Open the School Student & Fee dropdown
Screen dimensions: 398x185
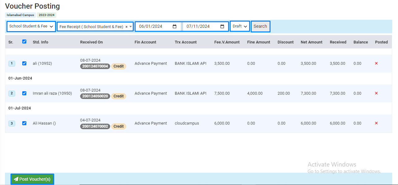coord(31,26)
